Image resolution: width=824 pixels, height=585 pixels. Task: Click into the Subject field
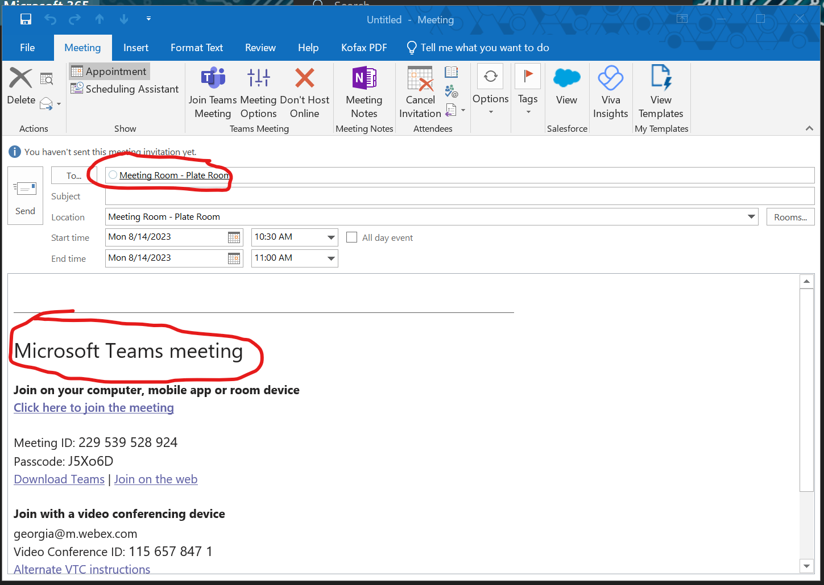[459, 197]
